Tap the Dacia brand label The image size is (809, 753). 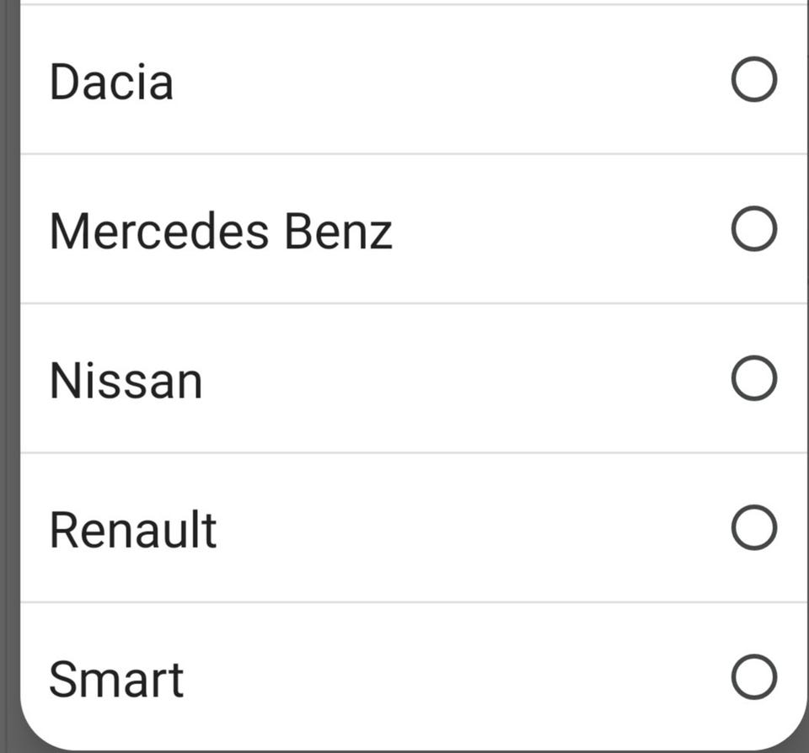111,82
